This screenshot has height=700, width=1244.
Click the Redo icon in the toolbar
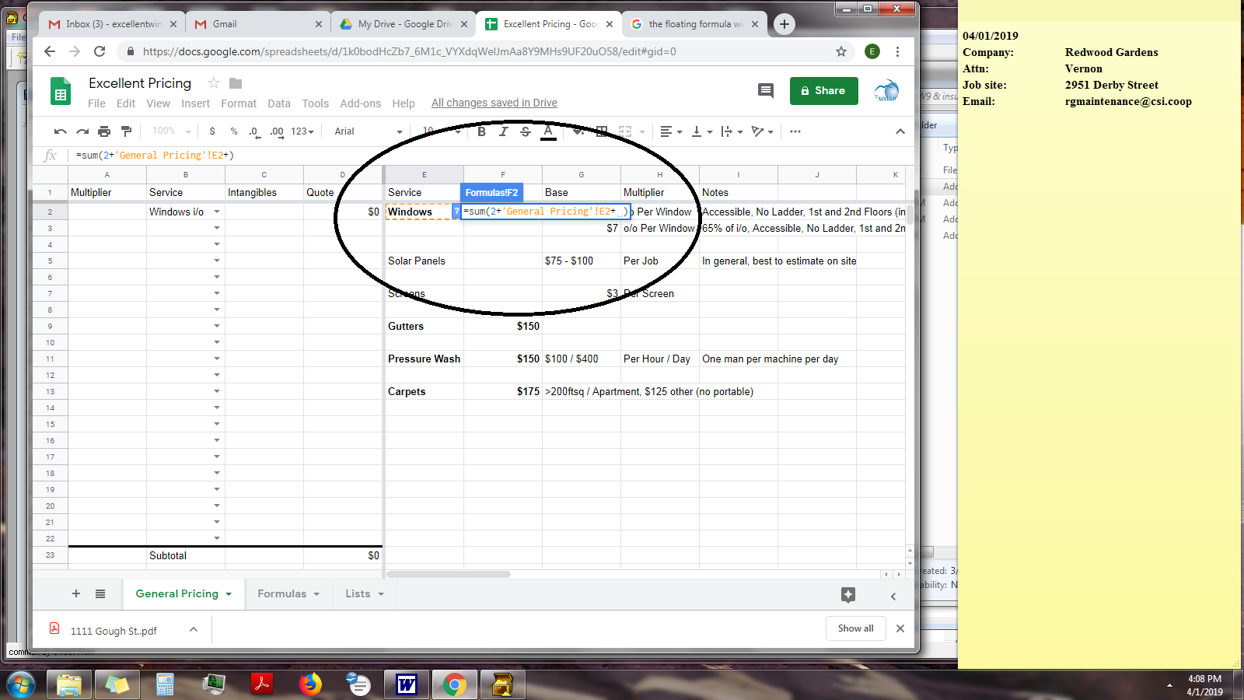pyautogui.click(x=82, y=131)
